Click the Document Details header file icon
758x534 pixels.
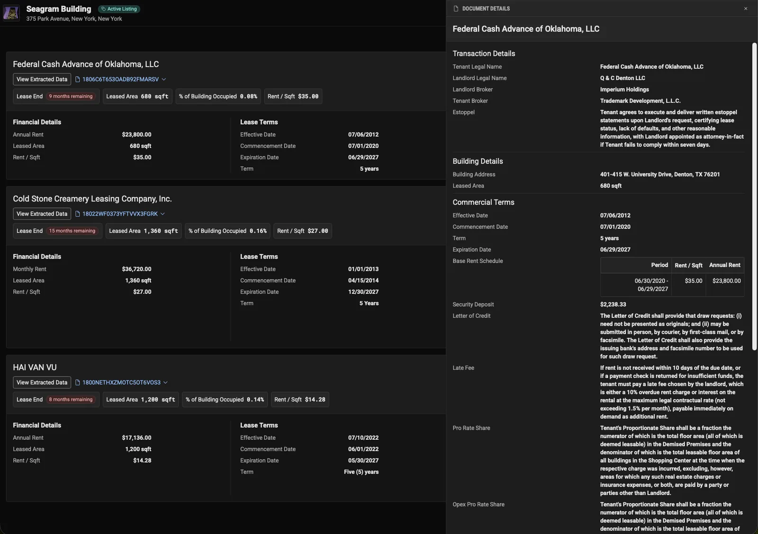(x=456, y=9)
